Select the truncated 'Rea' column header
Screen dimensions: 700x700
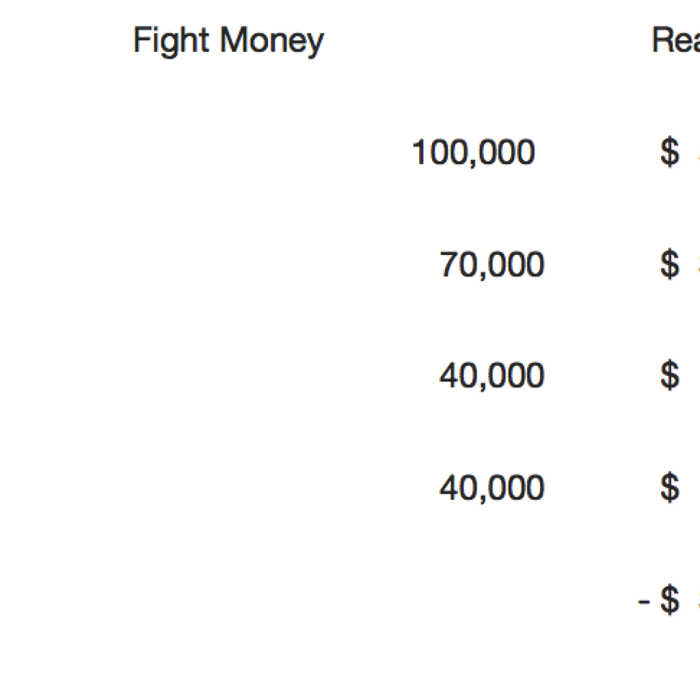tap(675, 40)
